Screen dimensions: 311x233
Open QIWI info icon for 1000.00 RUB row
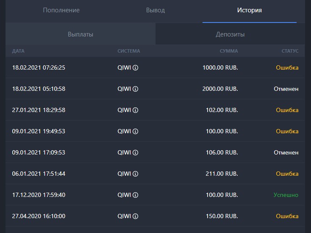pos(135,68)
